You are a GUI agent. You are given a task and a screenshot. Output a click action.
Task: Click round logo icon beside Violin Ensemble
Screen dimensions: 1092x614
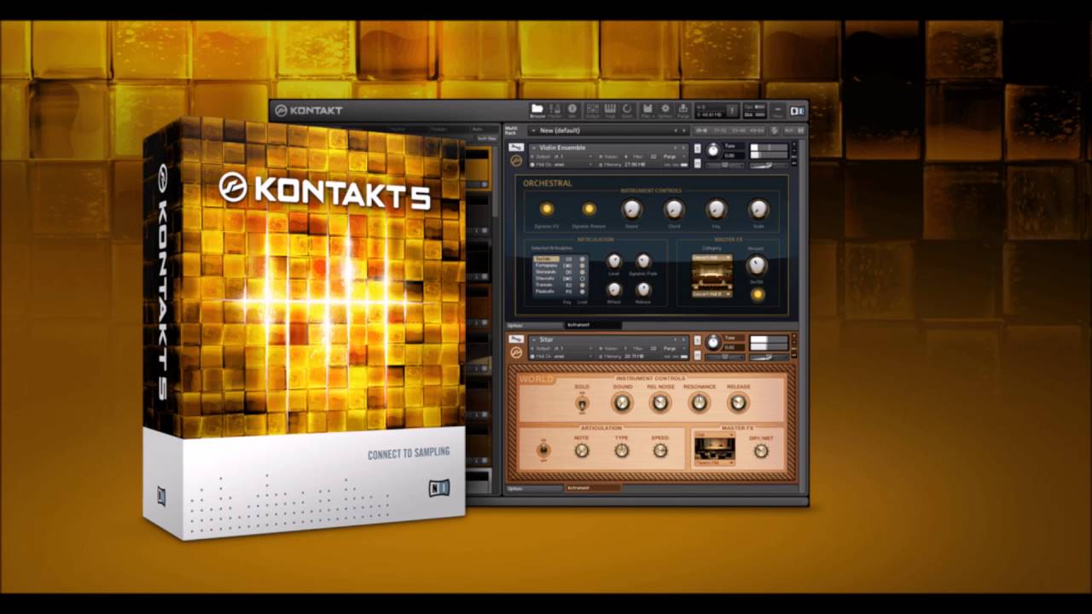coord(516,160)
